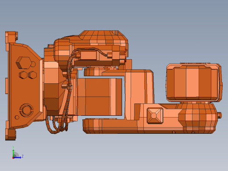The height and width of the screenshot is (171, 228).
Task: Select the large hex bolt head on base plate
Action: click(24, 63)
